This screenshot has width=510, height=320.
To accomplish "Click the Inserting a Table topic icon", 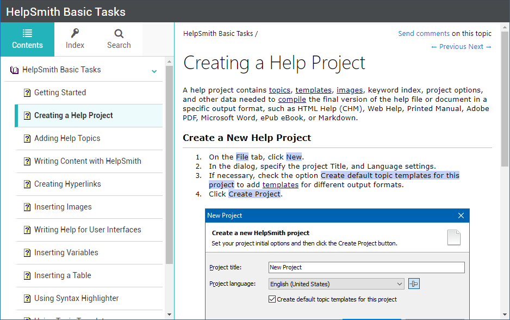I will point(27,276).
